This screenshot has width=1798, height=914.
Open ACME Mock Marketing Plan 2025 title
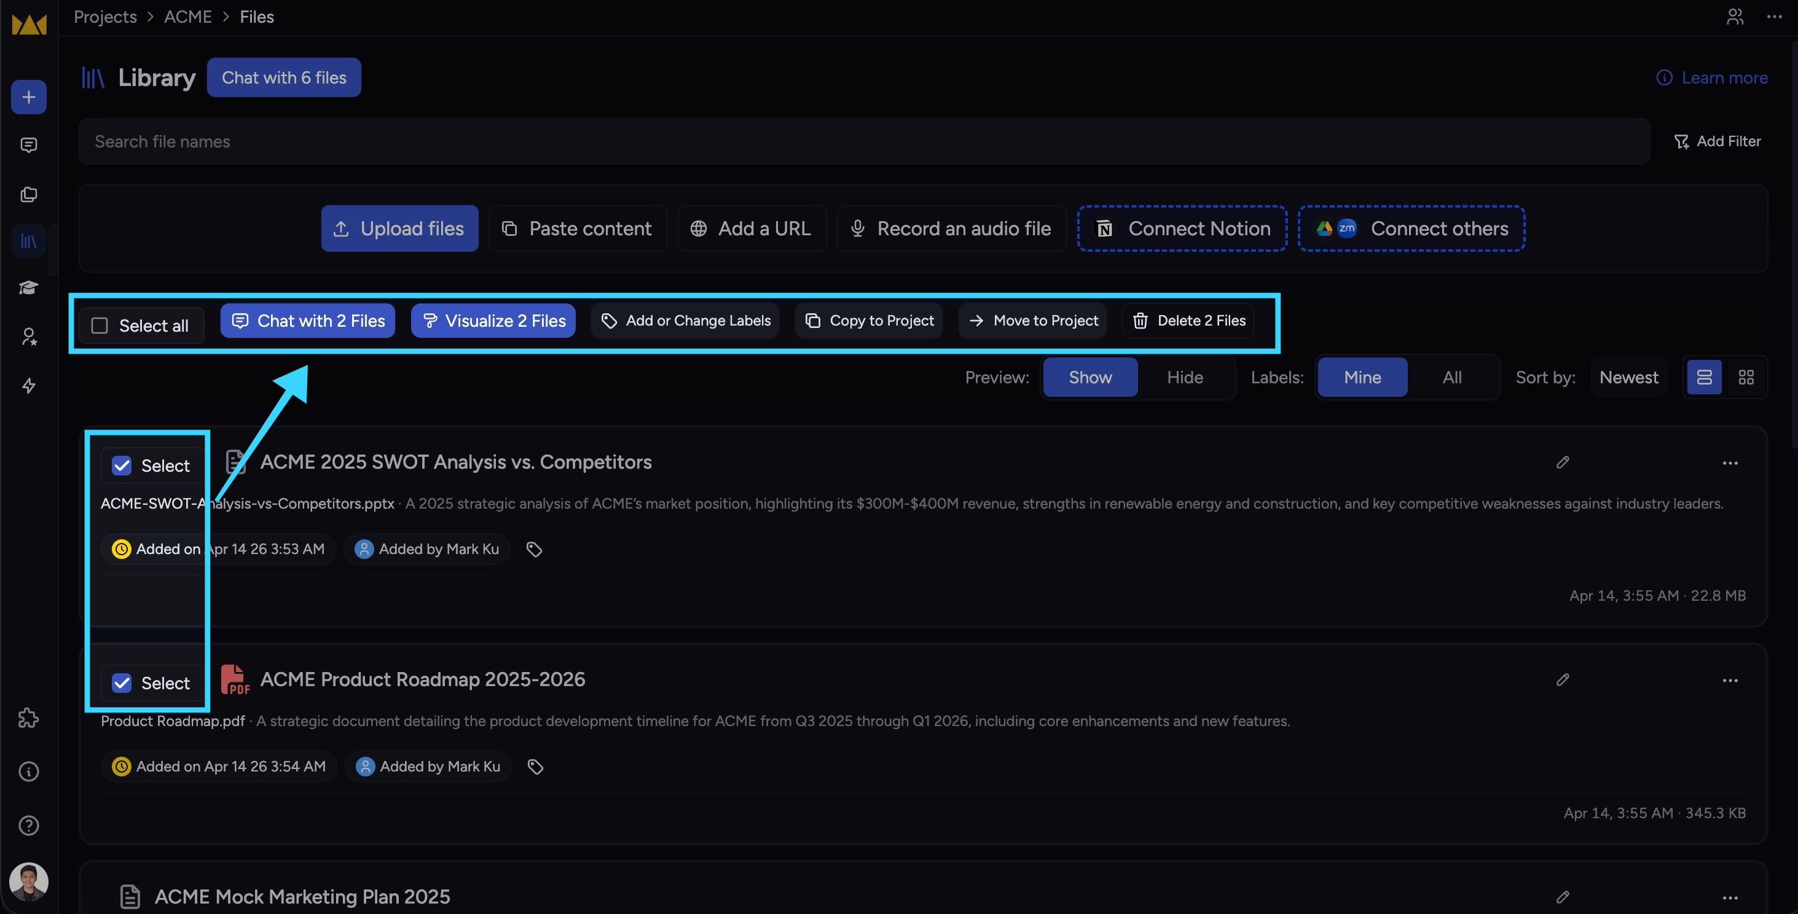[302, 897]
